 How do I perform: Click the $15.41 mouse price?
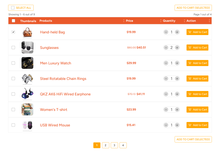pyautogui.click(x=131, y=125)
